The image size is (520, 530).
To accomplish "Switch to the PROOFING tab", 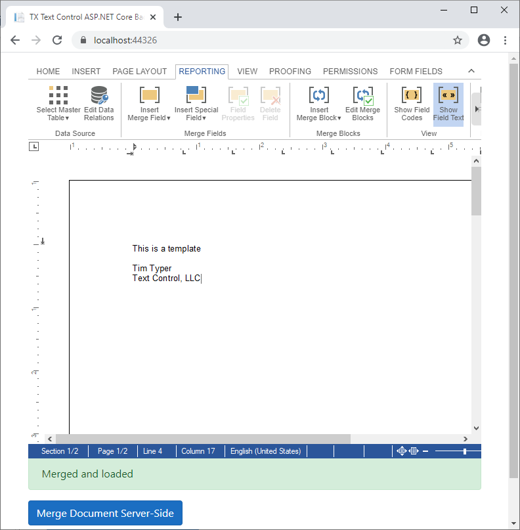I will click(290, 72).
